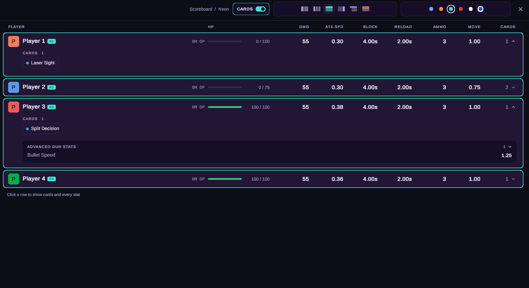Click Player 1's orange P avatar
Viewport: 529px width, 288px height.
tap(13, 41)
